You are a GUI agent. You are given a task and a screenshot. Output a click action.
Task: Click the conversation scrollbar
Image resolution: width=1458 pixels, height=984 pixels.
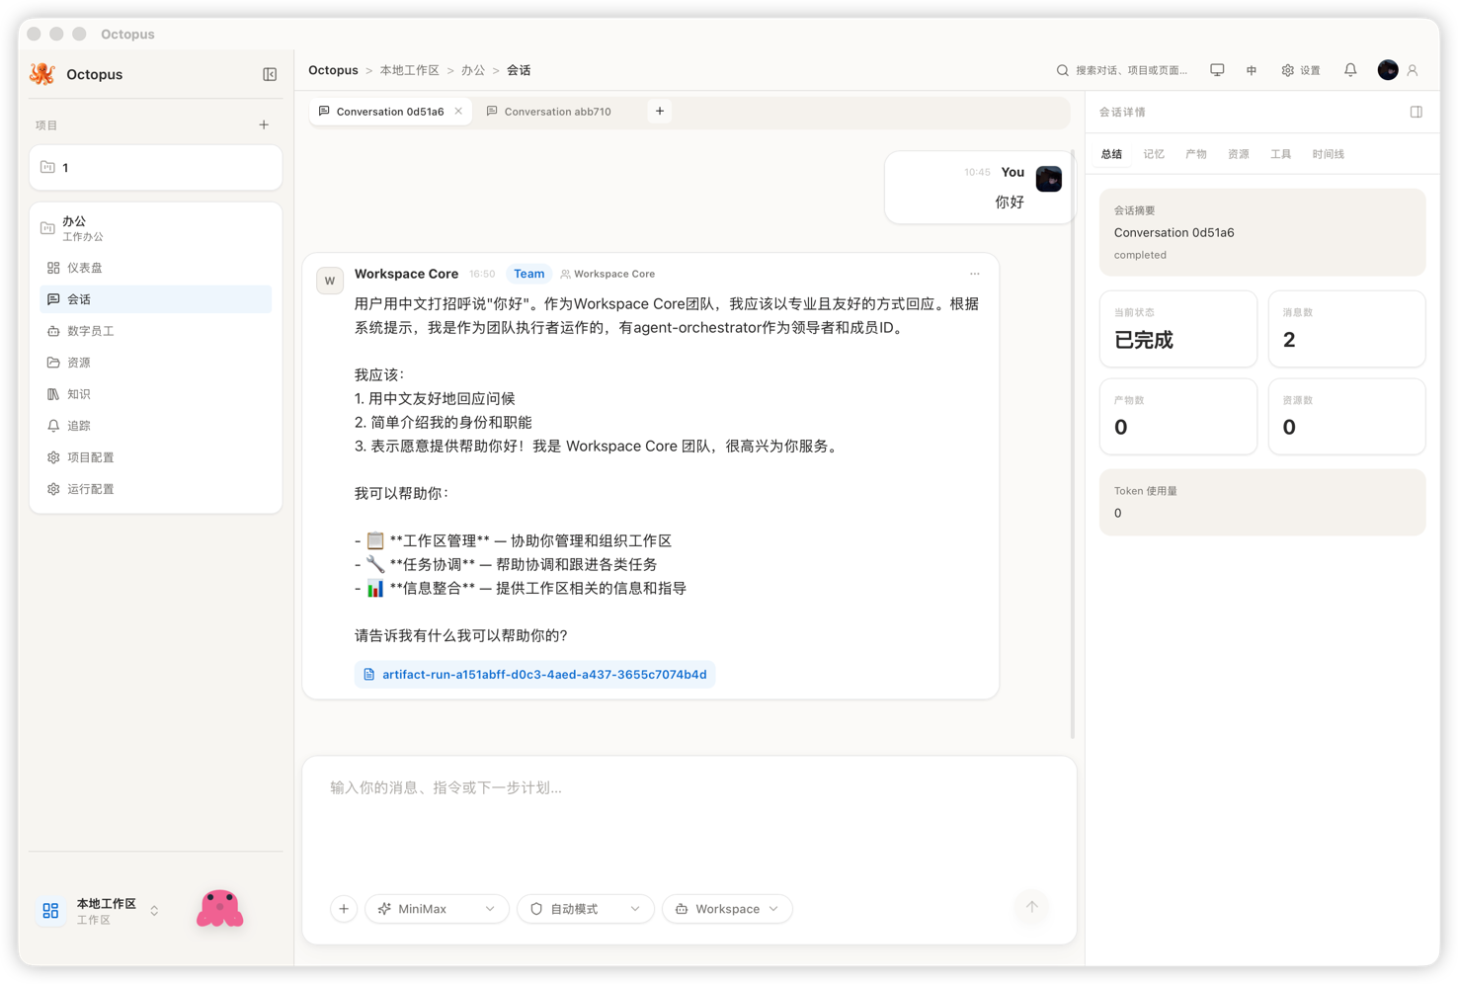(x=1073, y=445)
